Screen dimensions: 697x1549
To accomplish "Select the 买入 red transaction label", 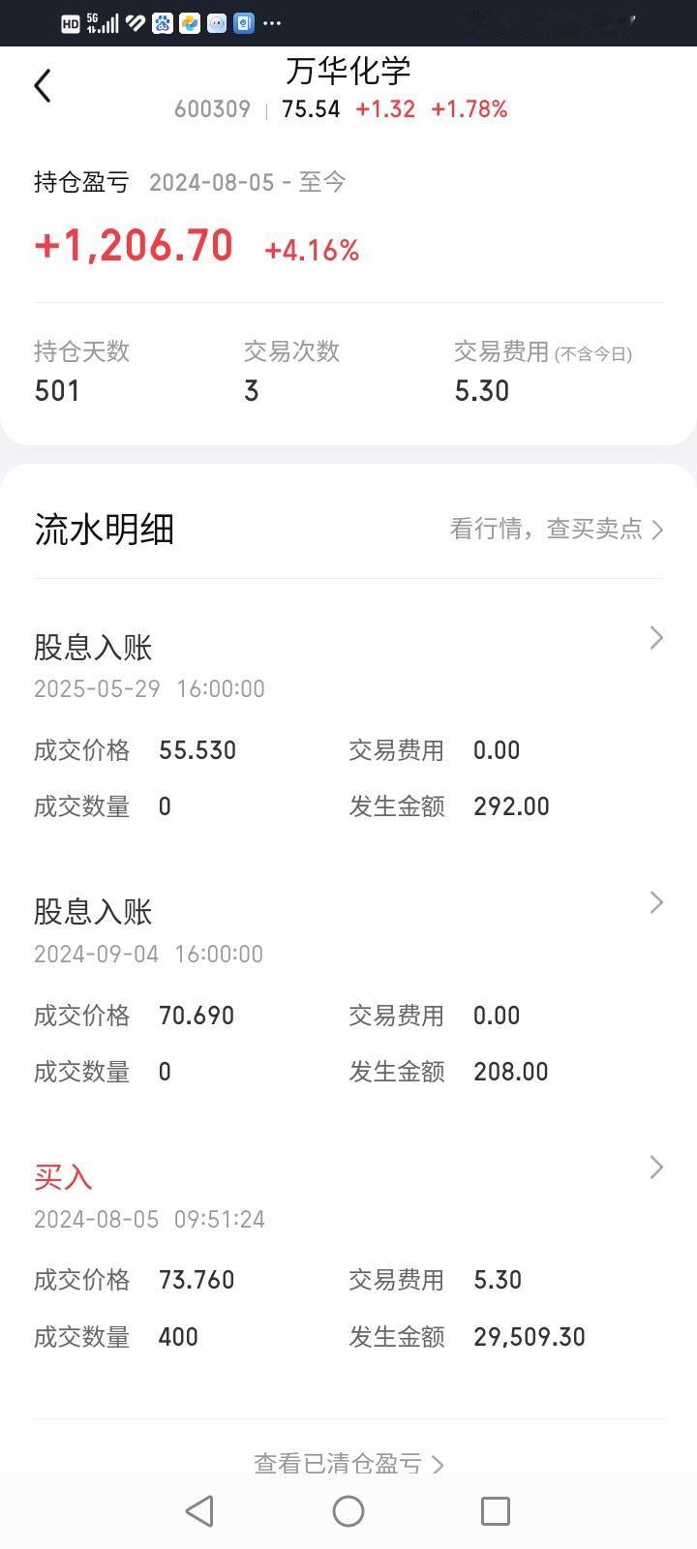I will (x=63, y=1177).
